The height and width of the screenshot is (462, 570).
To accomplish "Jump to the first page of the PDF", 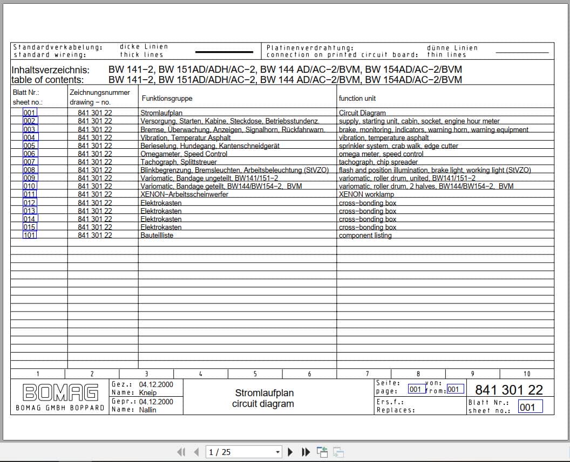I will pyautogui.click(x=182, y=452).
